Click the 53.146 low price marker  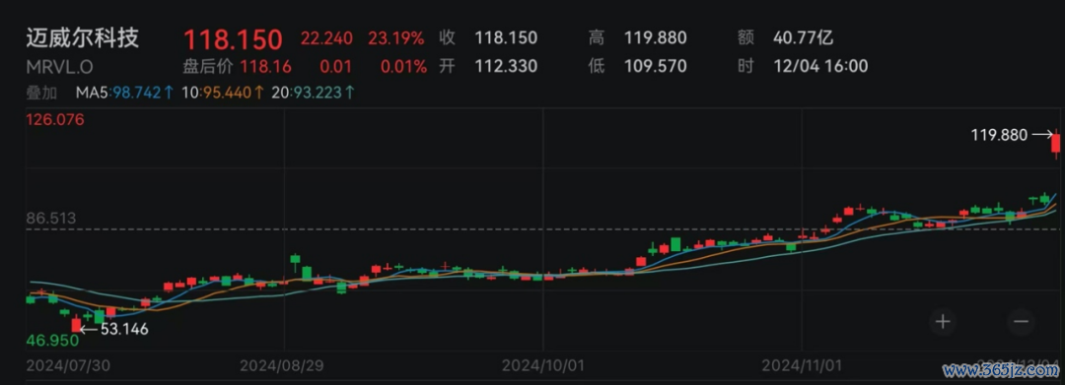(x=124, y=330)
